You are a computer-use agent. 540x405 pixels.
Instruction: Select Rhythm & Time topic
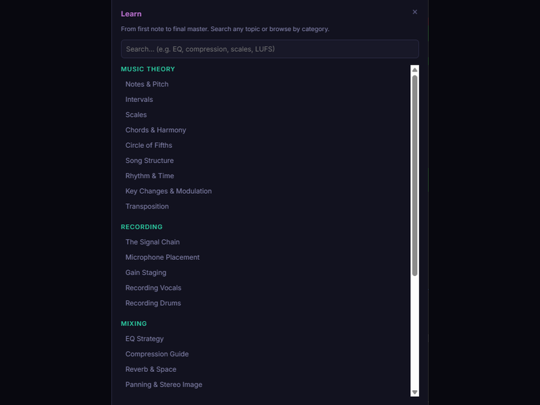click(x=150, y=176)
